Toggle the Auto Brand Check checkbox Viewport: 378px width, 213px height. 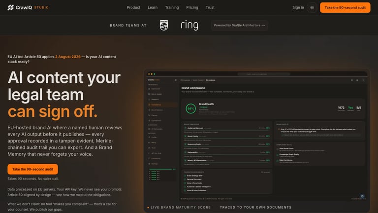click(278, 149)
